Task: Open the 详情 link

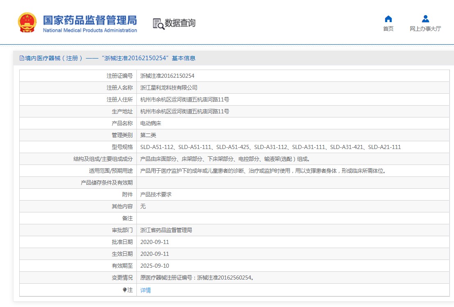Action: (145, 290)
